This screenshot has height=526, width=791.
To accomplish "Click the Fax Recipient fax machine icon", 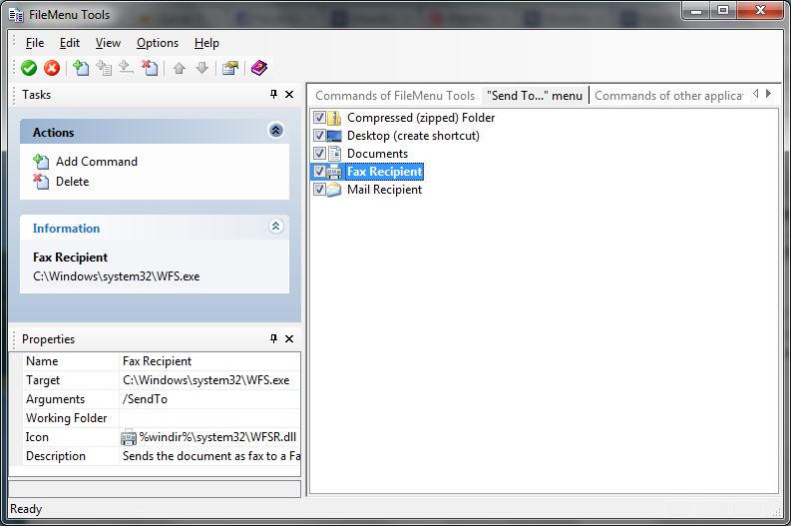I will [334, 172].
